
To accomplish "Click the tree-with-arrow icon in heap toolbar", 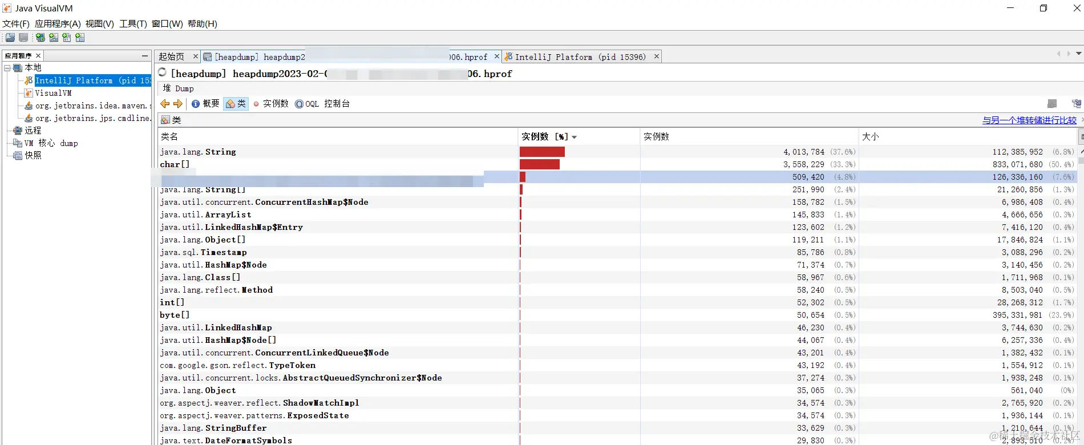I will (1077, 103).
